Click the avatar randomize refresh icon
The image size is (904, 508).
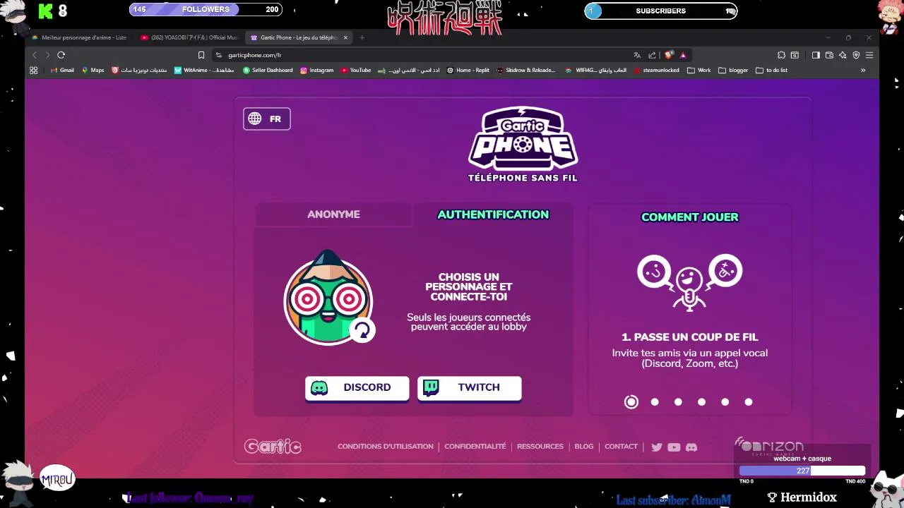point(362,329)
